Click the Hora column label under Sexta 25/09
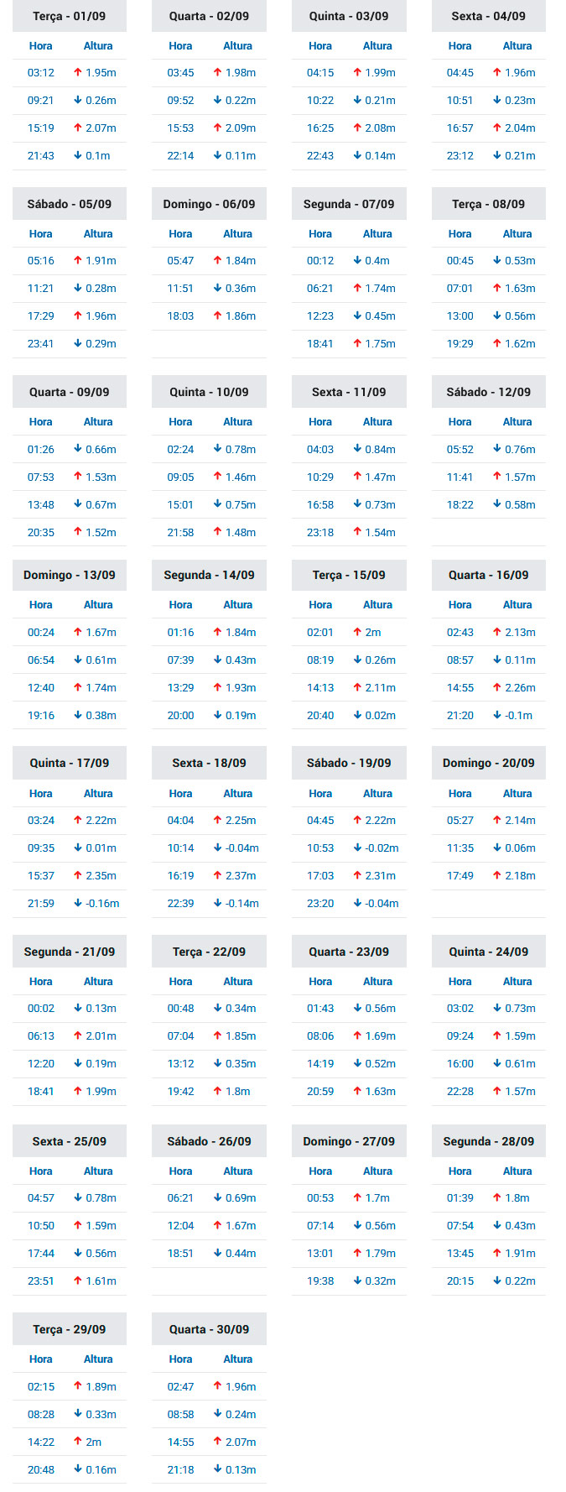This screenshot has height=1492, width=566. pos(41,1171)
